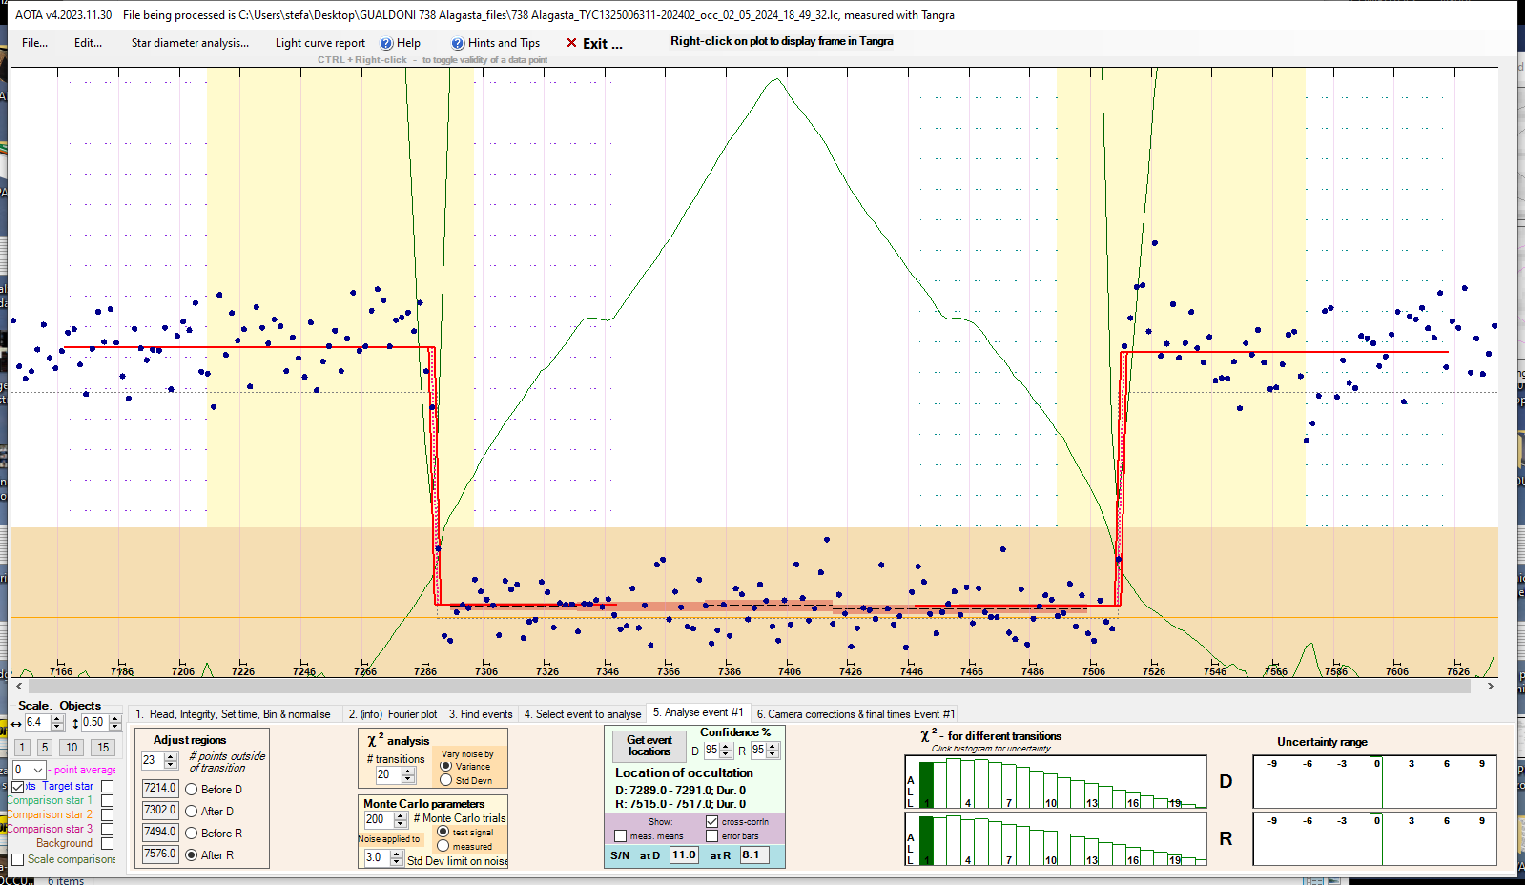Switch to Read, Integrity, Set time tab
Image resolution: width=1525 pixels, height=885 pixels.
point(233,714)
